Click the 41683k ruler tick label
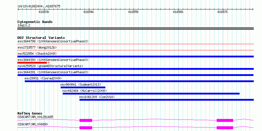The image size is (262, 131). point(44,12)
